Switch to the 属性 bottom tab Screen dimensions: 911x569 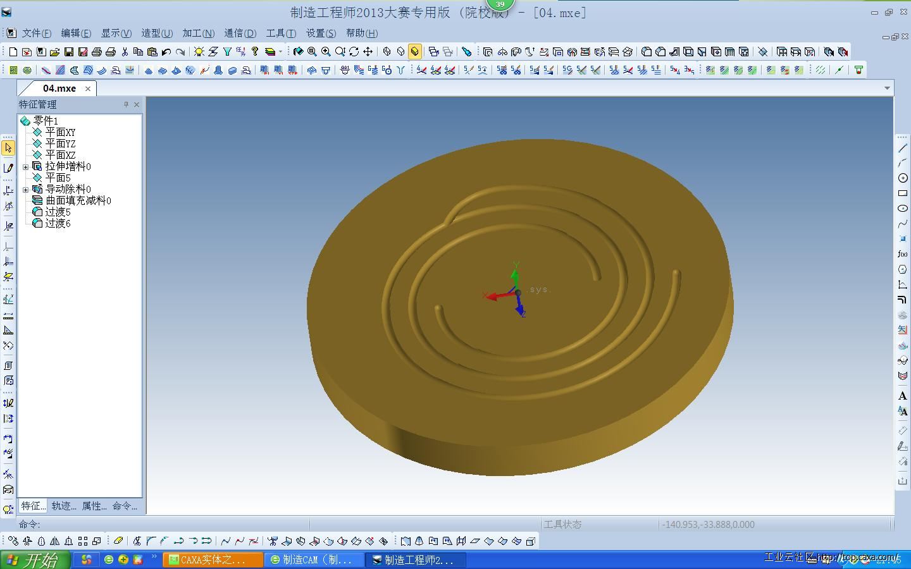click(94, 506)
